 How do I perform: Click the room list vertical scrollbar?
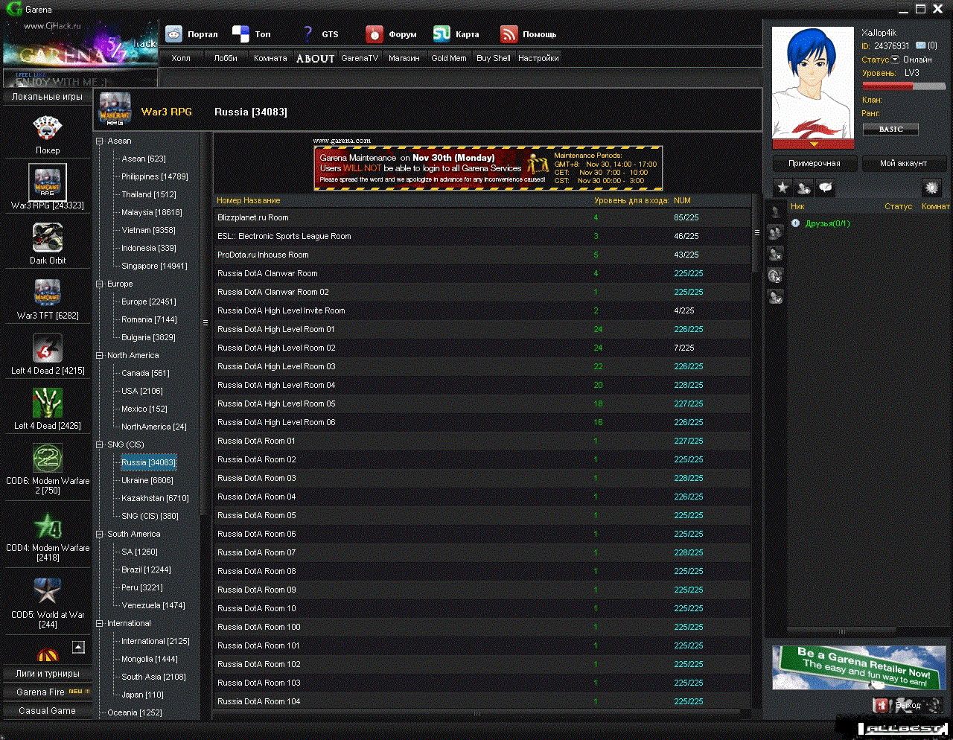[757, 235]
